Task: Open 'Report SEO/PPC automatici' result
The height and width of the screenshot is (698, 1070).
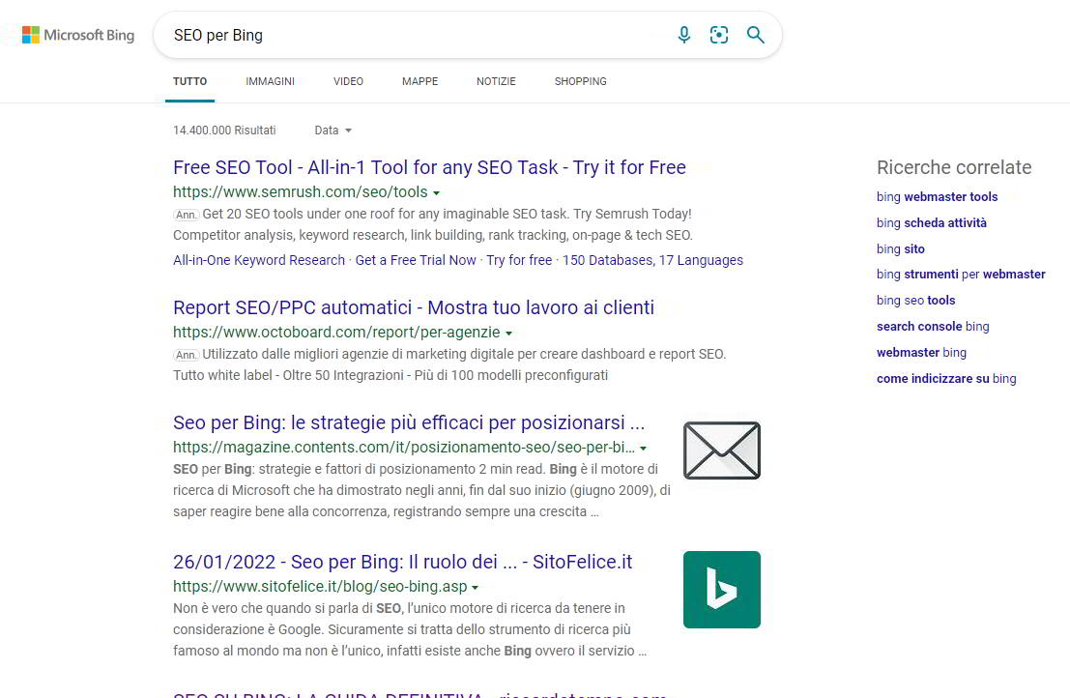Action: click(414, 307)
